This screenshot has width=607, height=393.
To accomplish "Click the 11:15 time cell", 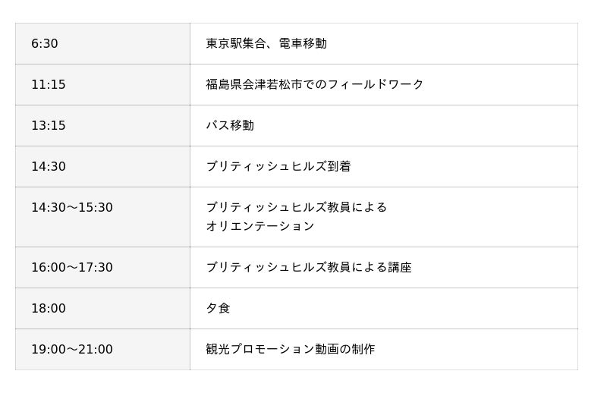I will pos(49,85).
